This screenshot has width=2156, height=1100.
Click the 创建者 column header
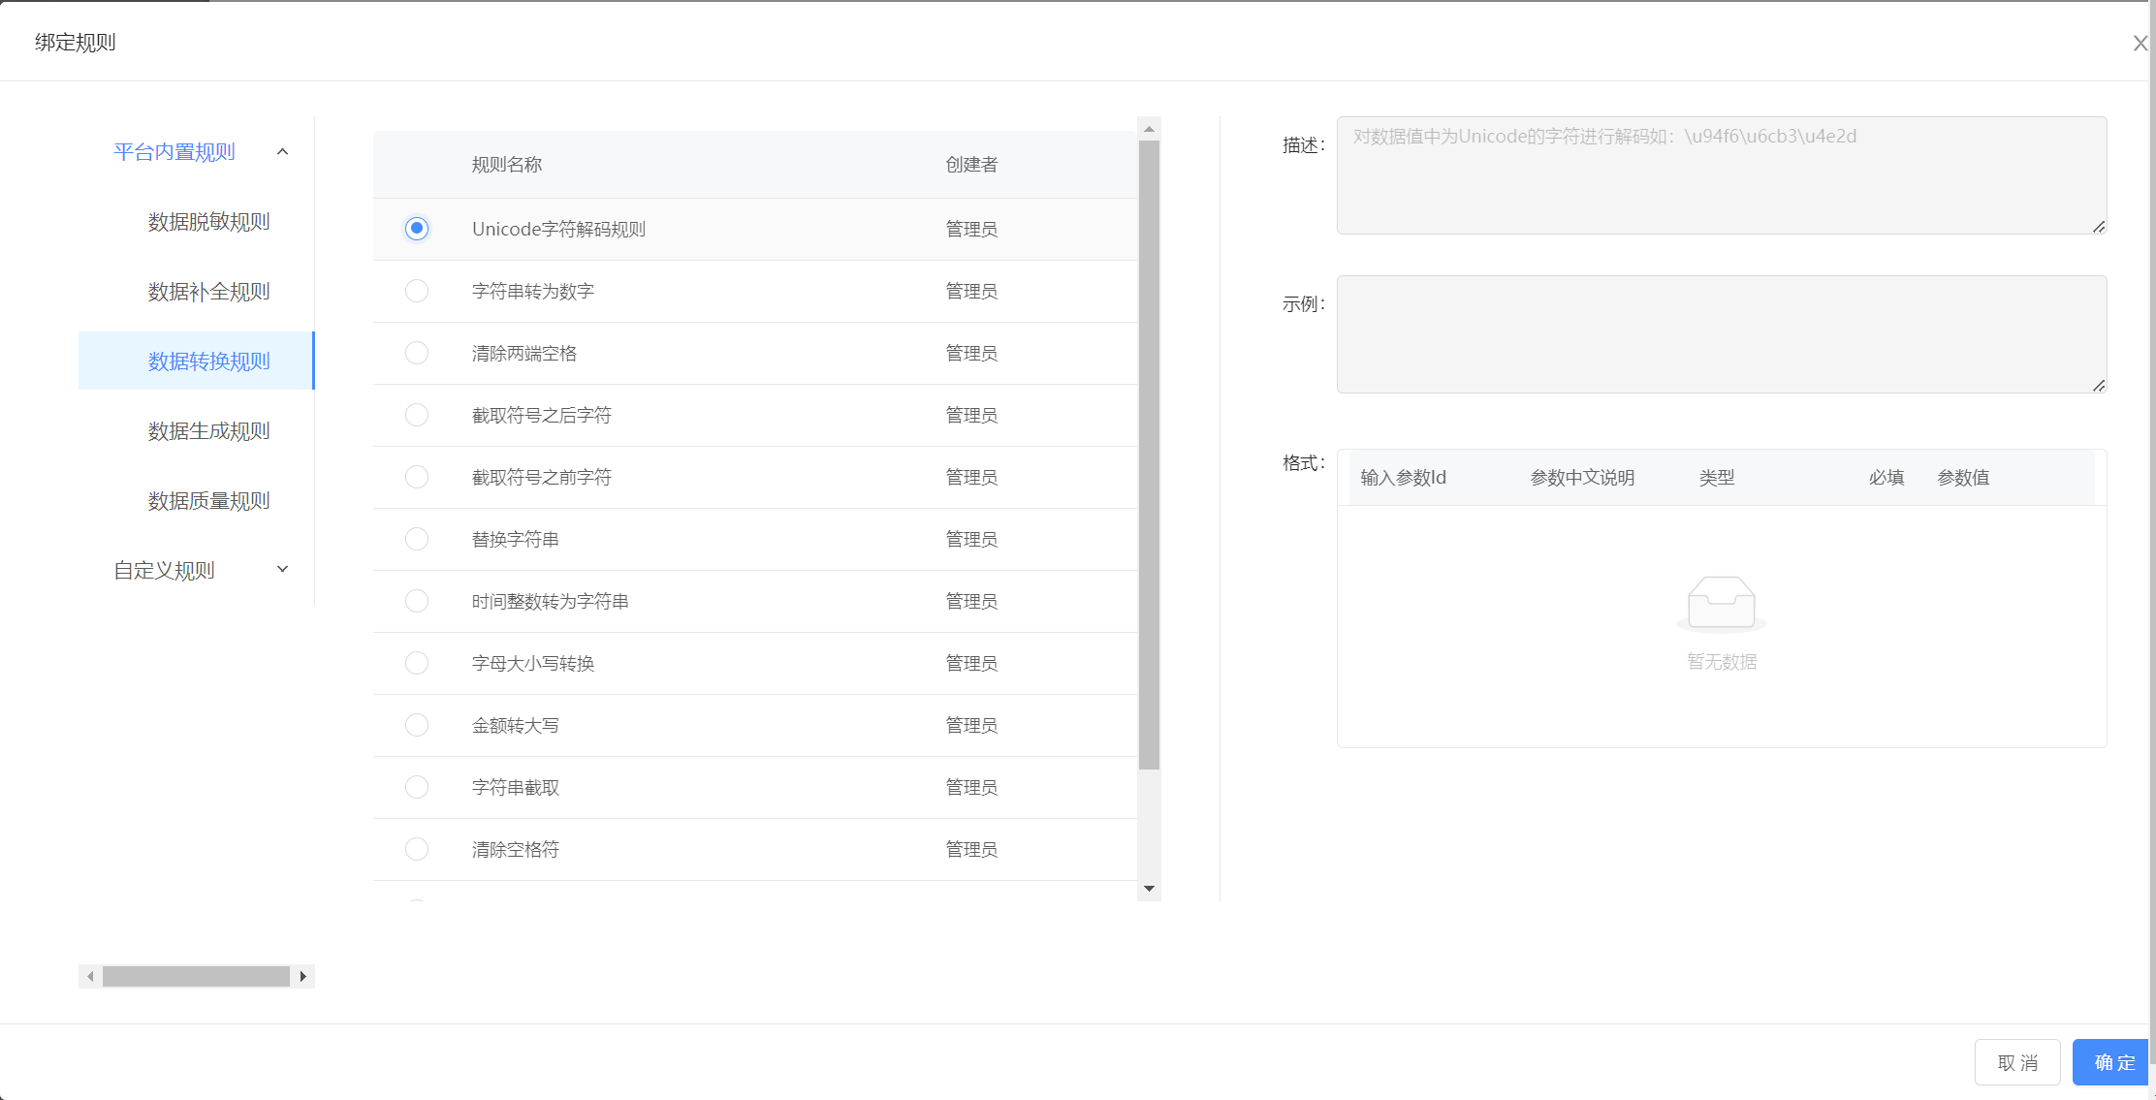[x=971, y=165]
